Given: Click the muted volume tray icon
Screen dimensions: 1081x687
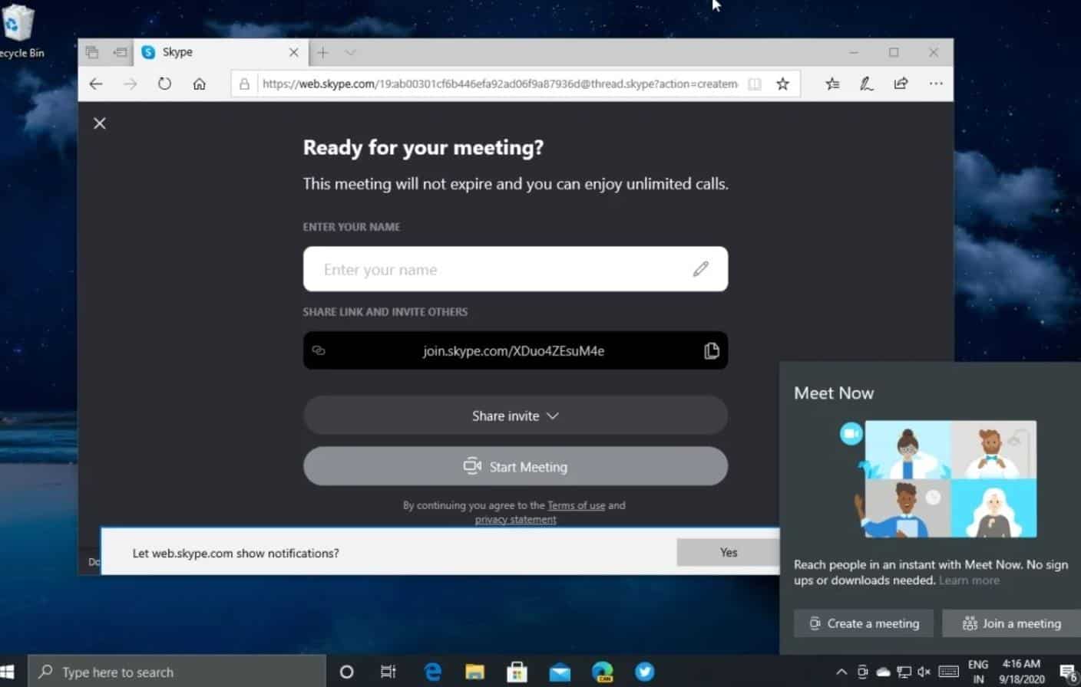Looking at the screenshot, I should click(x=924, y=672).
